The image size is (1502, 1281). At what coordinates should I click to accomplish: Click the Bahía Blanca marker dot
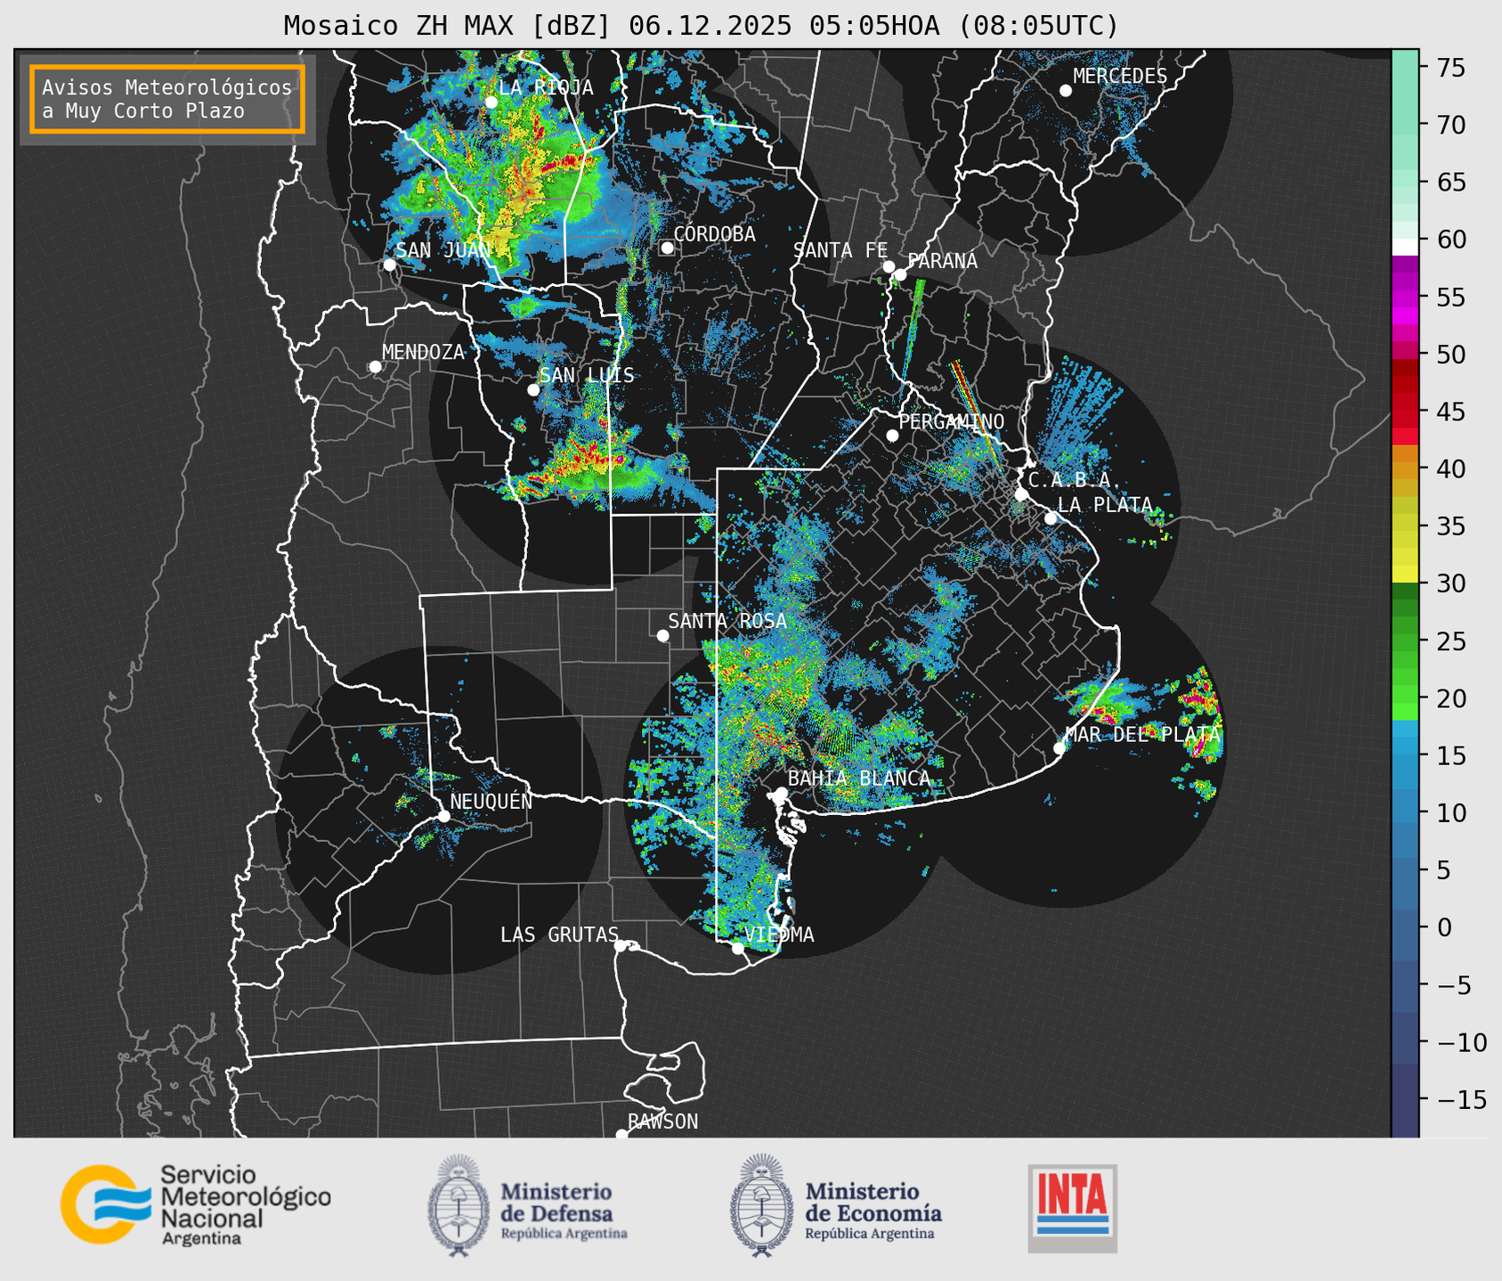coord(782,793)
